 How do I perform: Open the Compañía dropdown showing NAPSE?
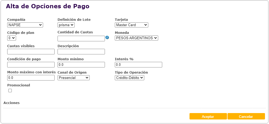(x=25, y=25)
